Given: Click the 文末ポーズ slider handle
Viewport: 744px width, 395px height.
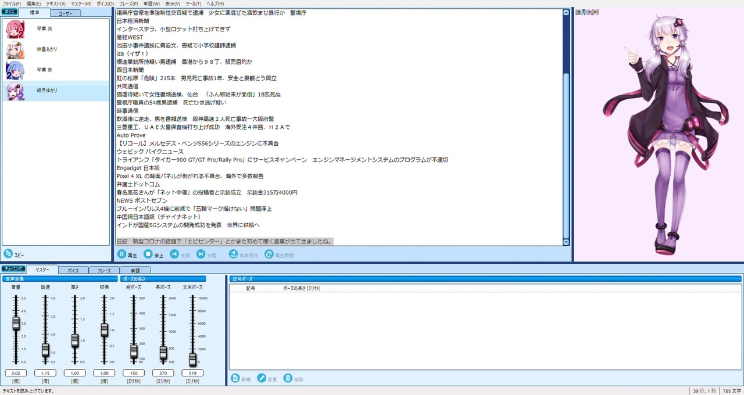Looking at the screenshot, I should [192, 359].
